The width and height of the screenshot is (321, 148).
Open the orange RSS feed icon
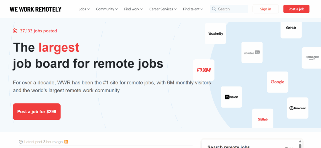[x=66, y=142]
